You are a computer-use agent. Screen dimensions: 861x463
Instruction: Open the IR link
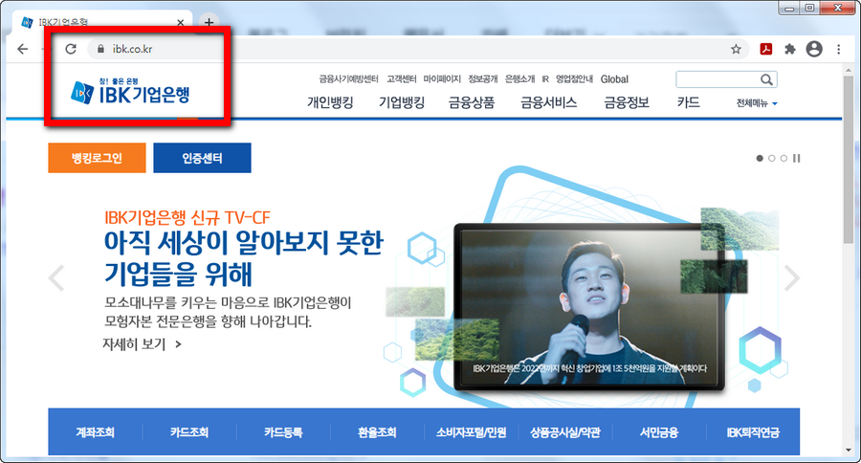(545, 79)
